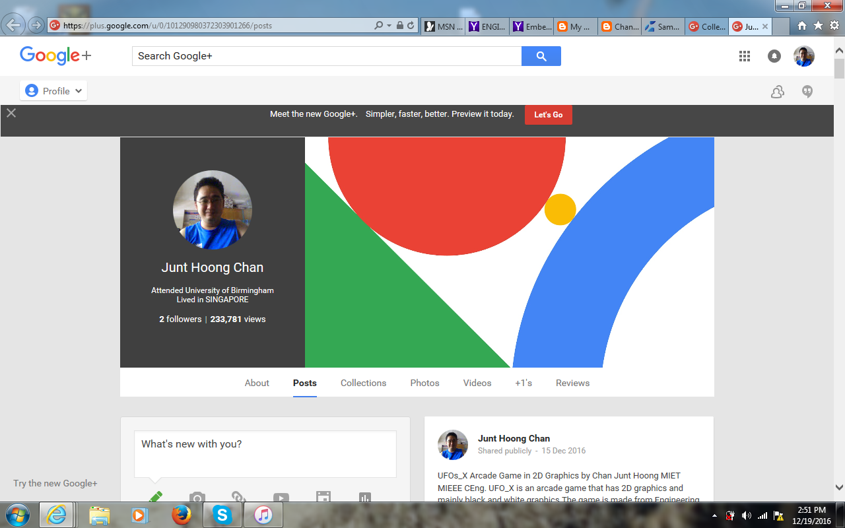Screen dimensions: 845x528
Task: Focus the Search Google+ field
Action: (x=327, y=56)
